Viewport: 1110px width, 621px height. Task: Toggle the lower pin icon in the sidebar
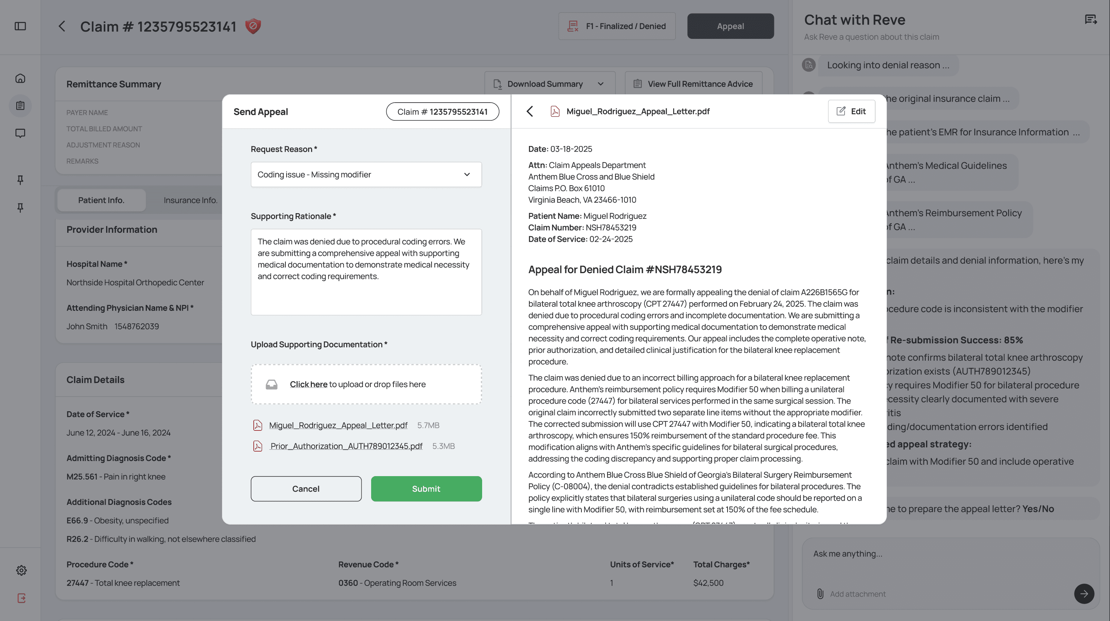(20, 208)
